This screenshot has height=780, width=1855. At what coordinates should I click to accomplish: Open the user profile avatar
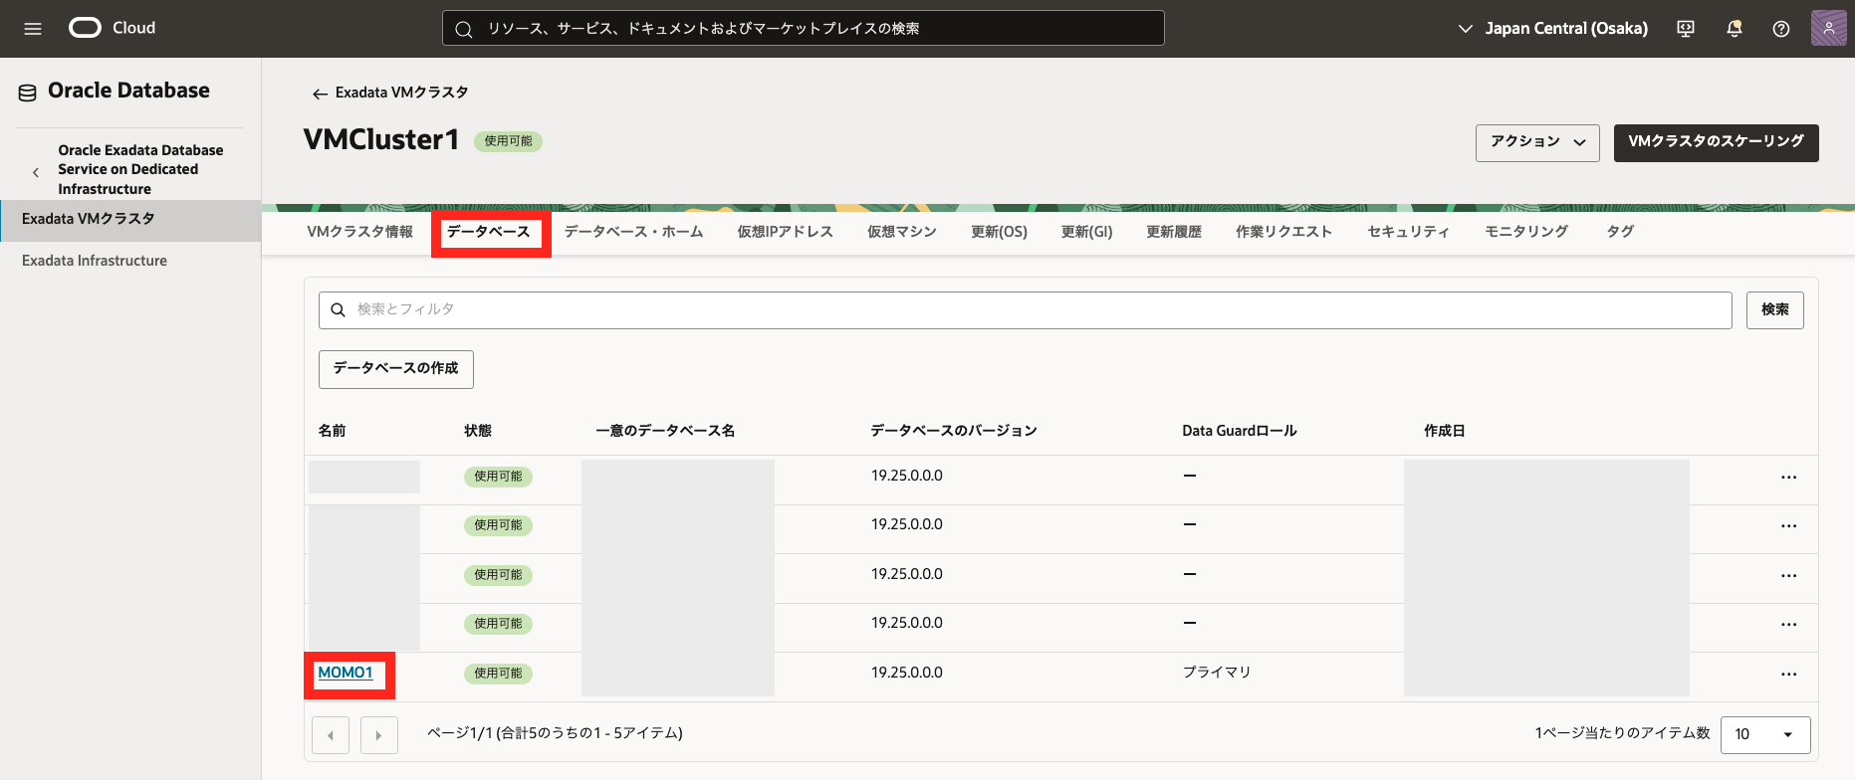click(x=1828, y=29)
